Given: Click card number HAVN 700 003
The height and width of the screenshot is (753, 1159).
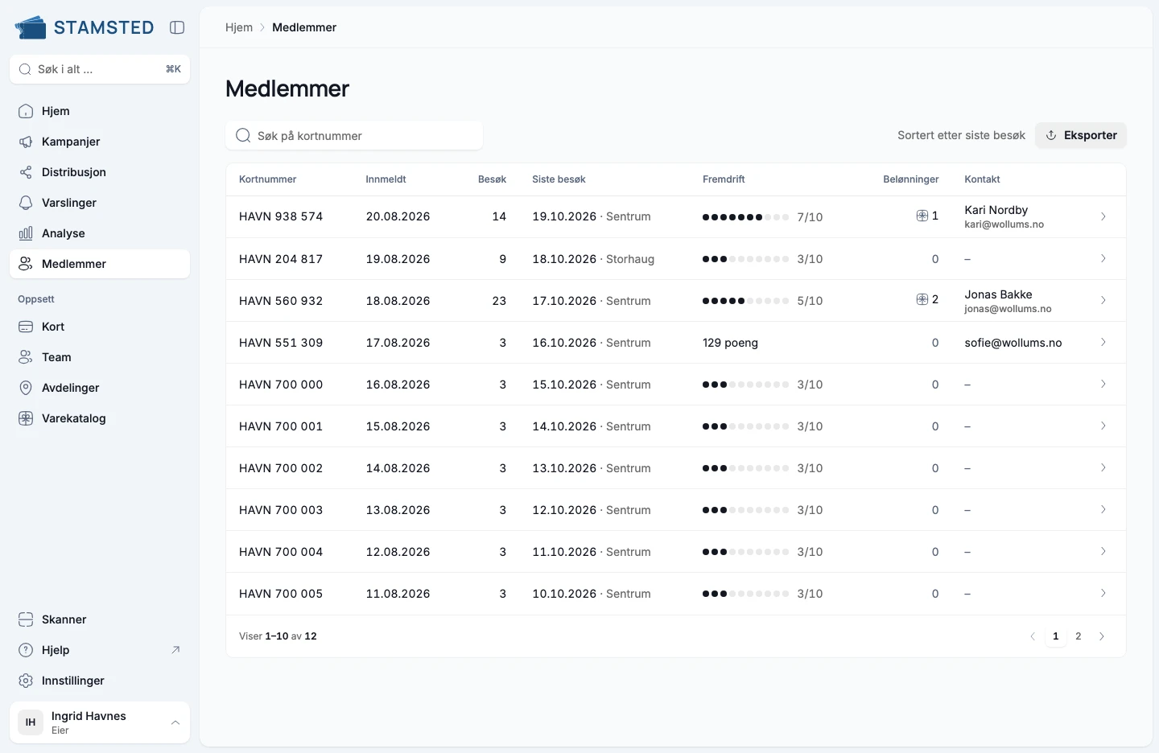Looking at the screenshot, I should [x=281, y=510].
